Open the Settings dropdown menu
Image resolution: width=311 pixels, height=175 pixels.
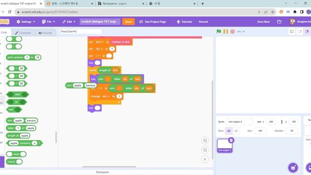coord(26,21)
